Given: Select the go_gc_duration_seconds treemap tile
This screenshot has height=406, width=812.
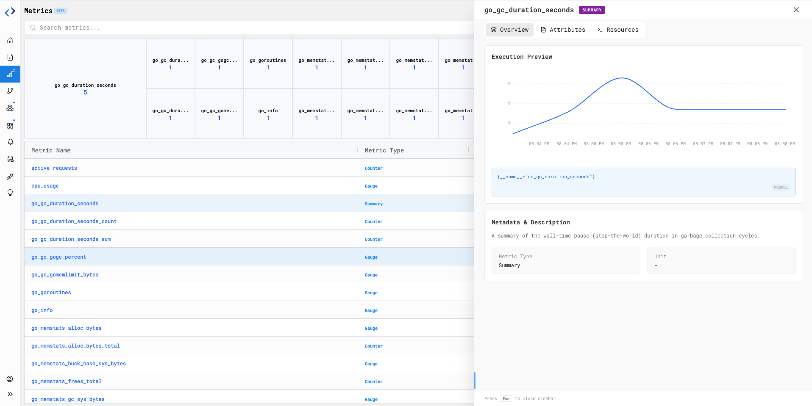Looking at the screenshot, I should tap(85, 88).
